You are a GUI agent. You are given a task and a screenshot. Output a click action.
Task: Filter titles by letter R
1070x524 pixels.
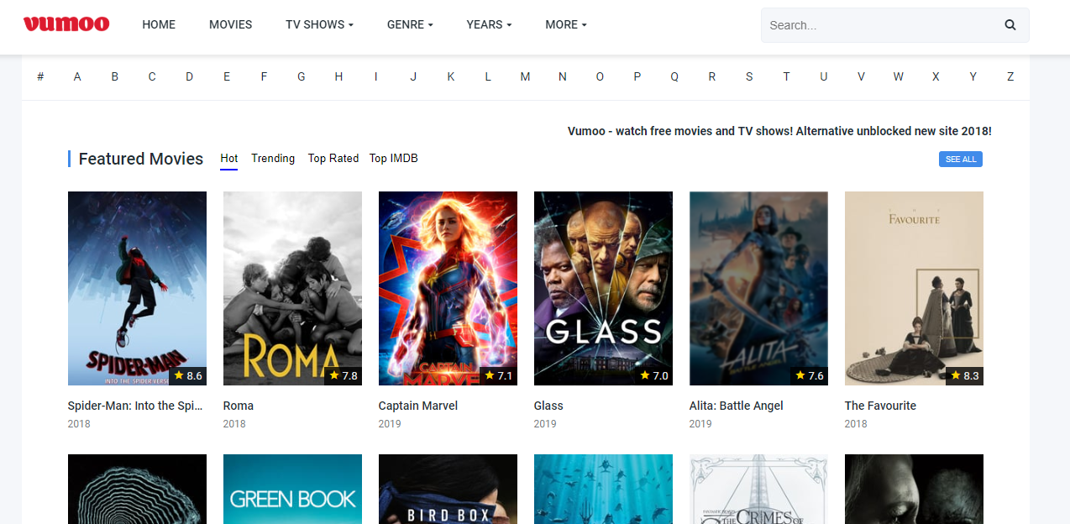pos(712,76)
